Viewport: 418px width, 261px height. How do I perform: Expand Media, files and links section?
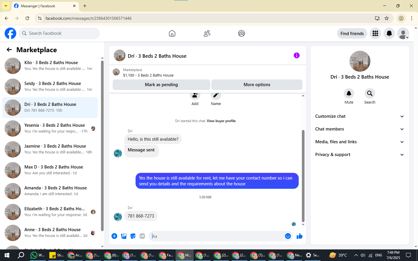360,142
